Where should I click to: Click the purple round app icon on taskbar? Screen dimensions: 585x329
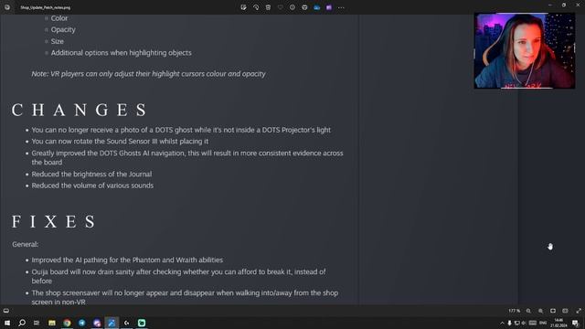pyautogui.click(x=97, y=323)
